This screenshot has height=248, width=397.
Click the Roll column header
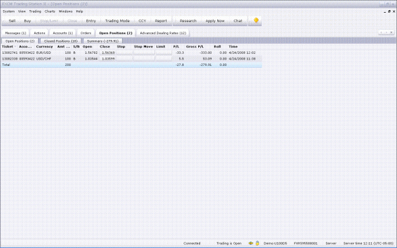(217, 47)
